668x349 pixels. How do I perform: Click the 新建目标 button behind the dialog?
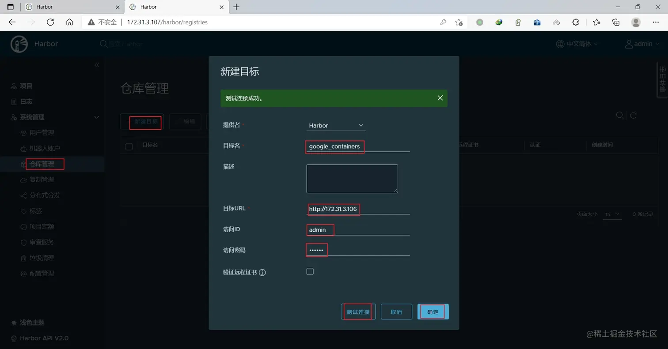[x=142, y=122]
